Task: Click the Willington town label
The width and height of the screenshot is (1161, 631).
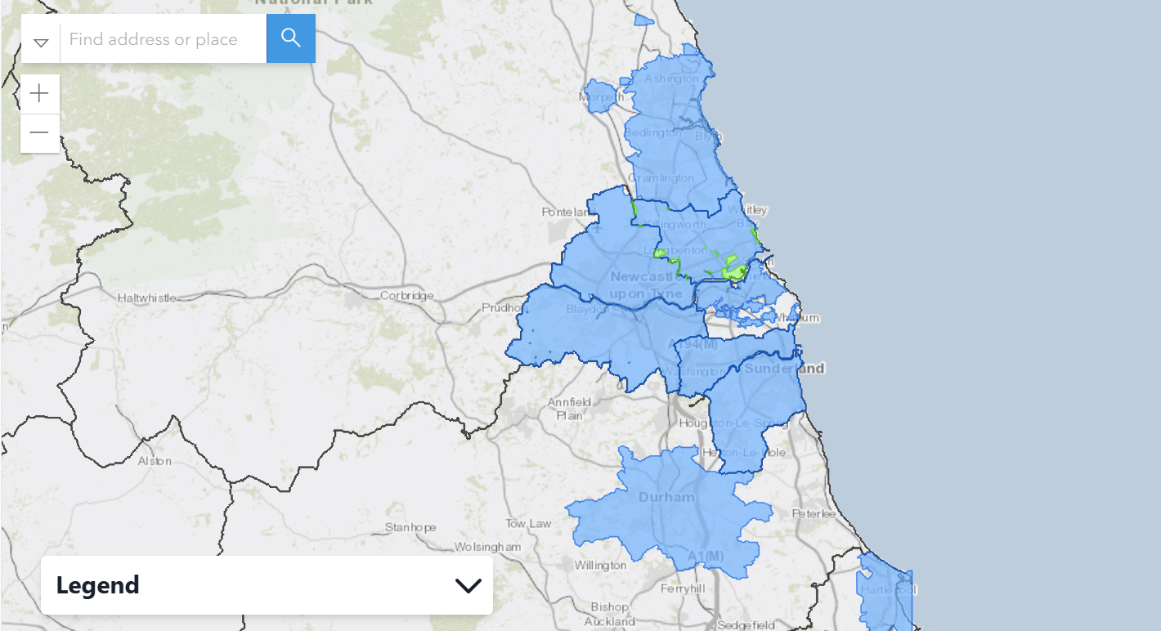Action: [600, 565]
